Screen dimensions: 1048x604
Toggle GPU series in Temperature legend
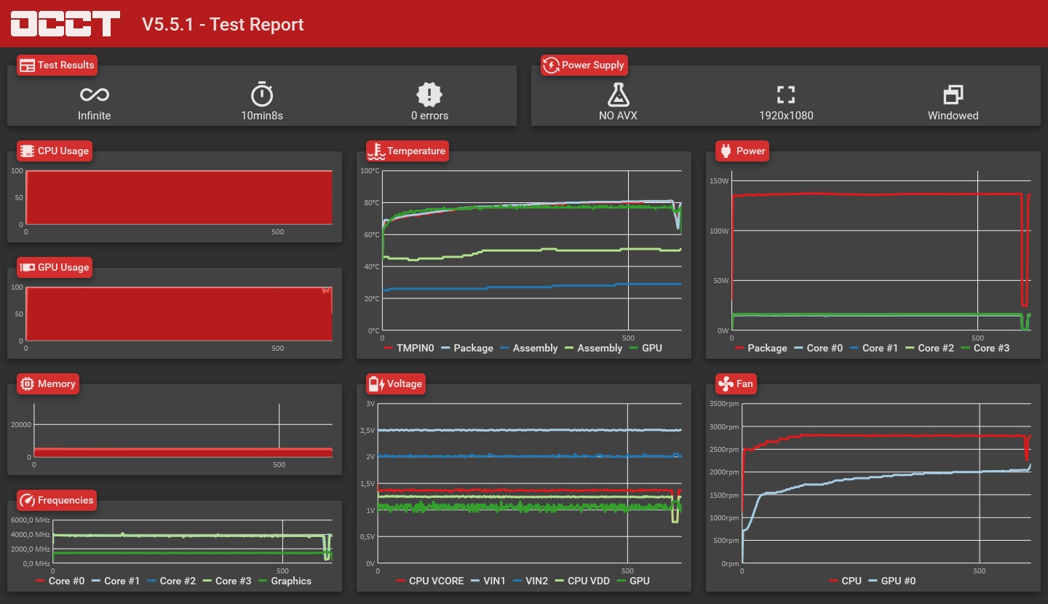pos(645,348)
